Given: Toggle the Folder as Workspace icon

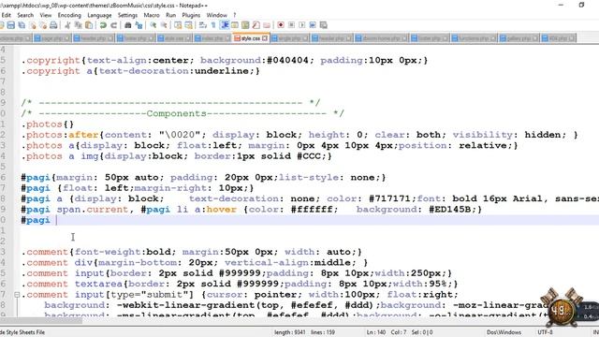Looking at the screenshot, I should point(267,25).
